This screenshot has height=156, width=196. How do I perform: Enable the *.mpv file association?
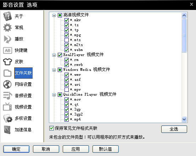67,90
